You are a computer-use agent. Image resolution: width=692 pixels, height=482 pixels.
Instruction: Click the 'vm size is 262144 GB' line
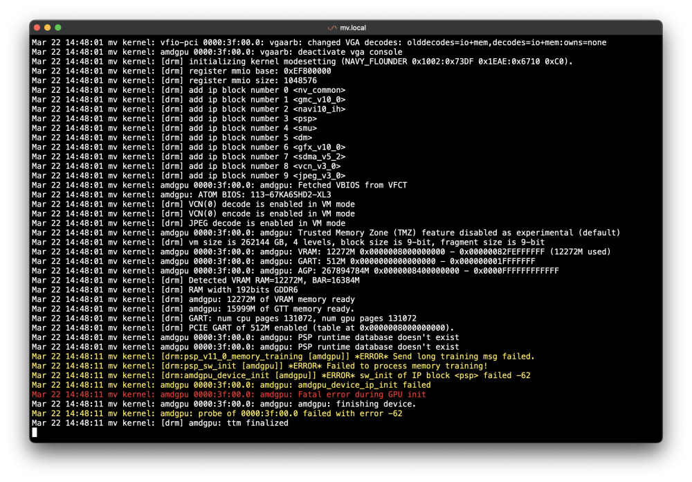click(x=288, y=242)
